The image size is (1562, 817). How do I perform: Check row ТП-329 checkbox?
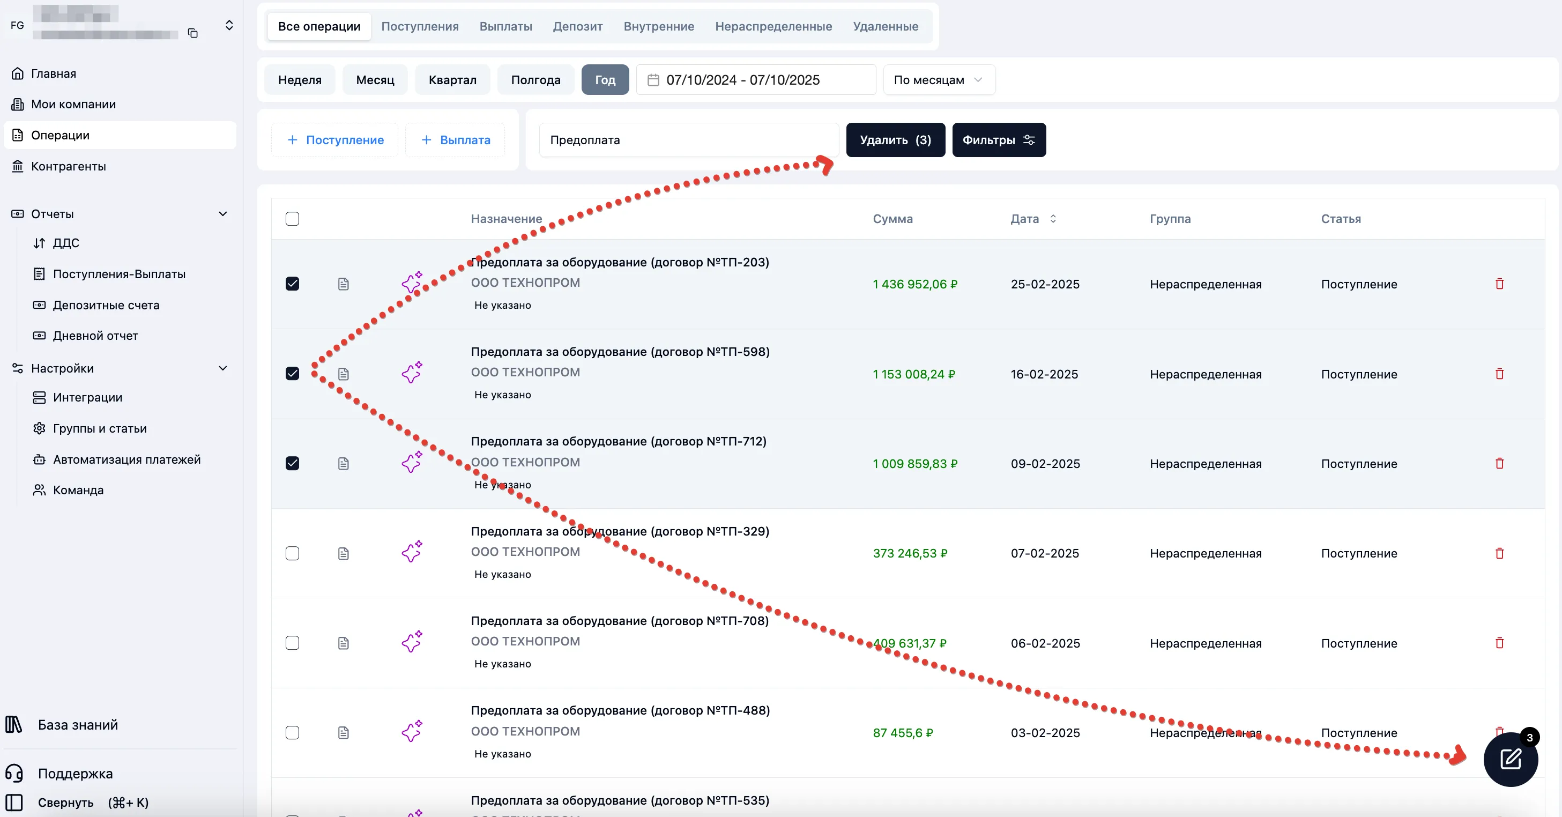292,553
